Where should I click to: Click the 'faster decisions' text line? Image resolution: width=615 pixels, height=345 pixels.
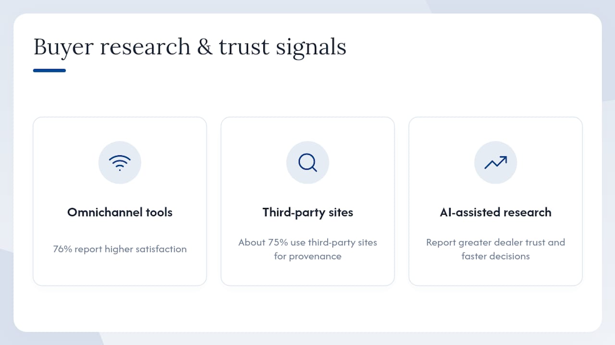(x=495, y=256)
